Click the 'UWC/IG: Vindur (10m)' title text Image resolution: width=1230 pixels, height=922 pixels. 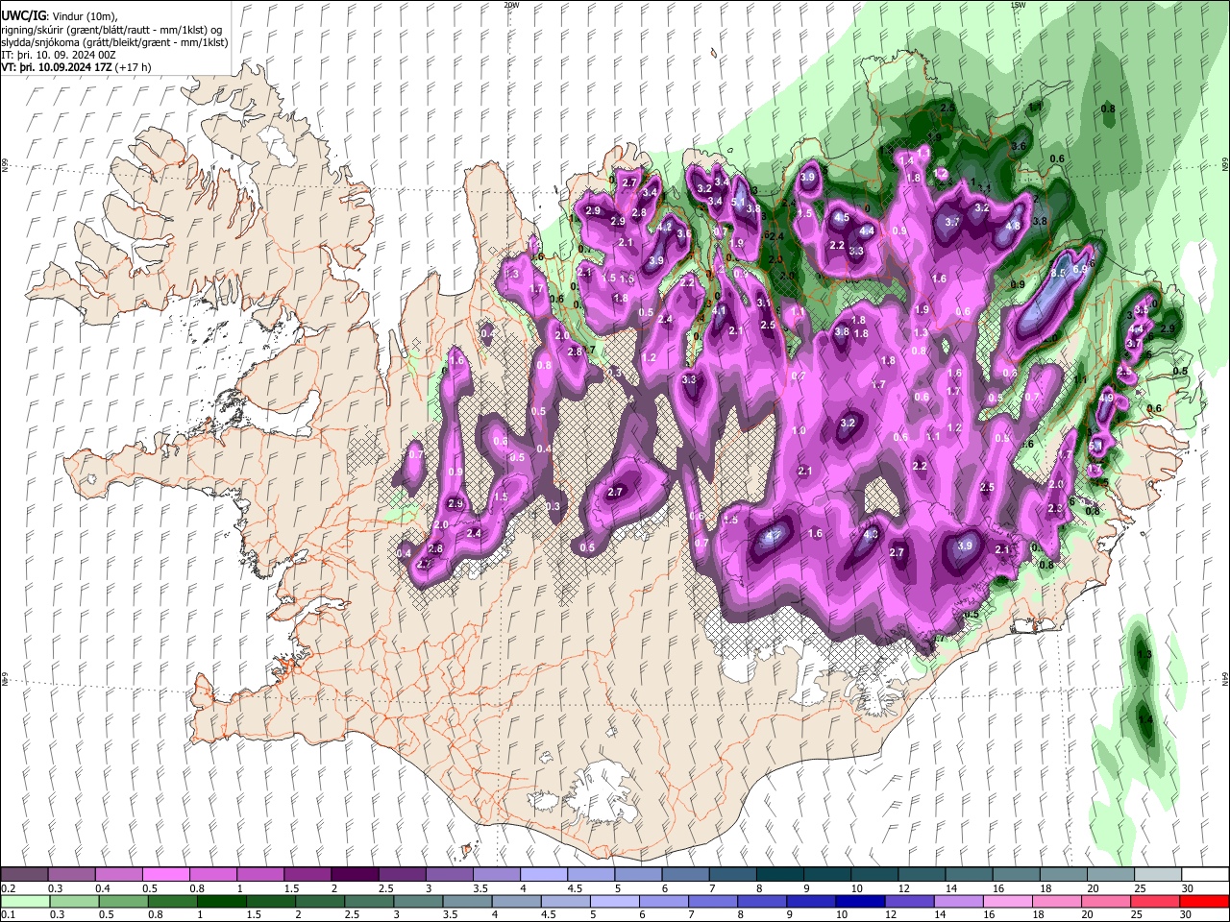click(60, 15)
